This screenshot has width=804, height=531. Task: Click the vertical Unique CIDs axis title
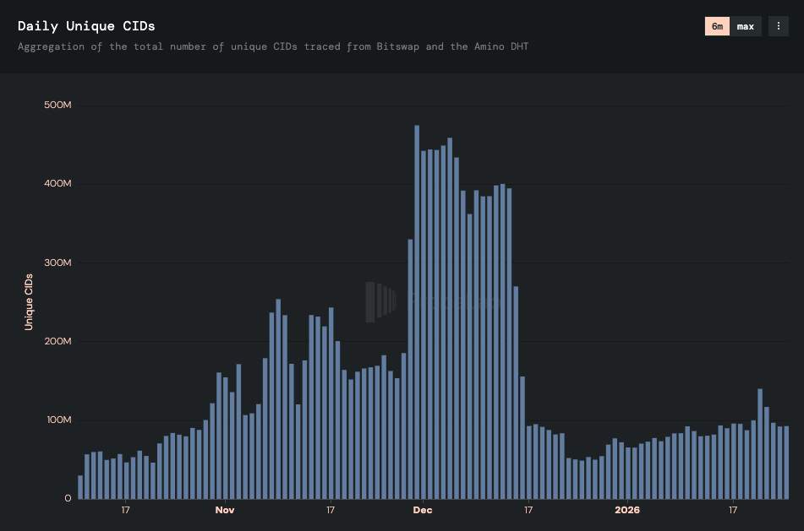click(29, 301)
